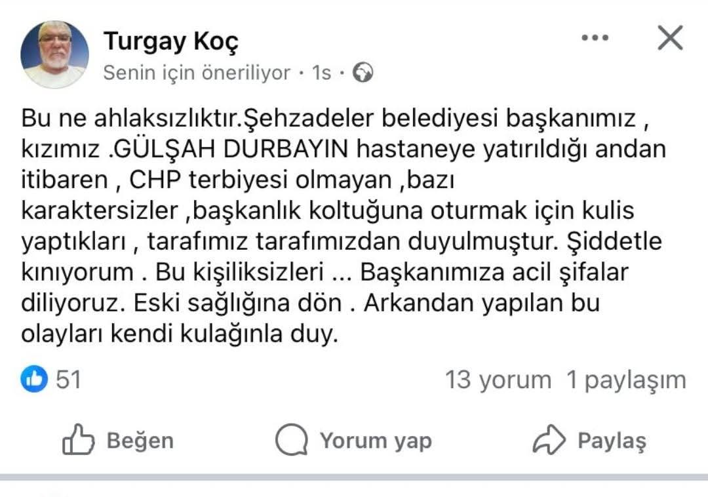This screenshot has width=708, height=497.
Task: Open the 13 yorum comments list
Action: tap(498, 380)
